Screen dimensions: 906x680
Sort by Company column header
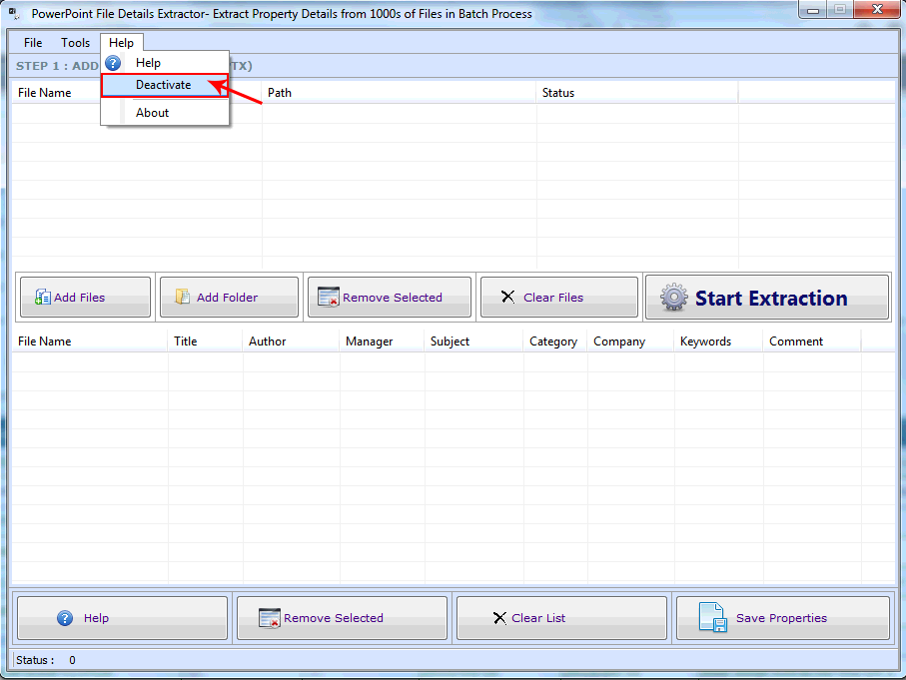630,341
